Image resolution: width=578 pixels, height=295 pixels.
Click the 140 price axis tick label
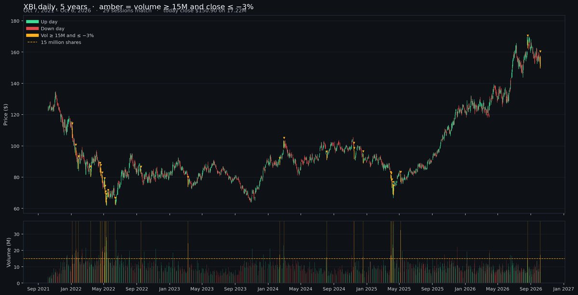[x=15, y=83]
